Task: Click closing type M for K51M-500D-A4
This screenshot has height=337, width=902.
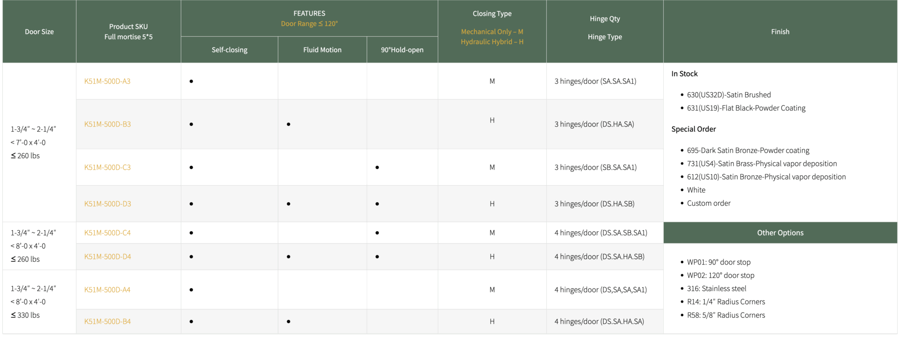Action: tap(492, 290)
